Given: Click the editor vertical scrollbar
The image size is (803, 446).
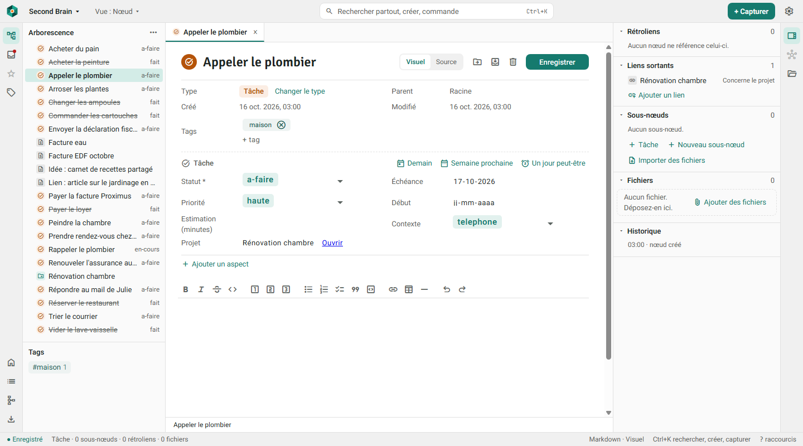Looking at the screenshot, I should click(608, 206).
